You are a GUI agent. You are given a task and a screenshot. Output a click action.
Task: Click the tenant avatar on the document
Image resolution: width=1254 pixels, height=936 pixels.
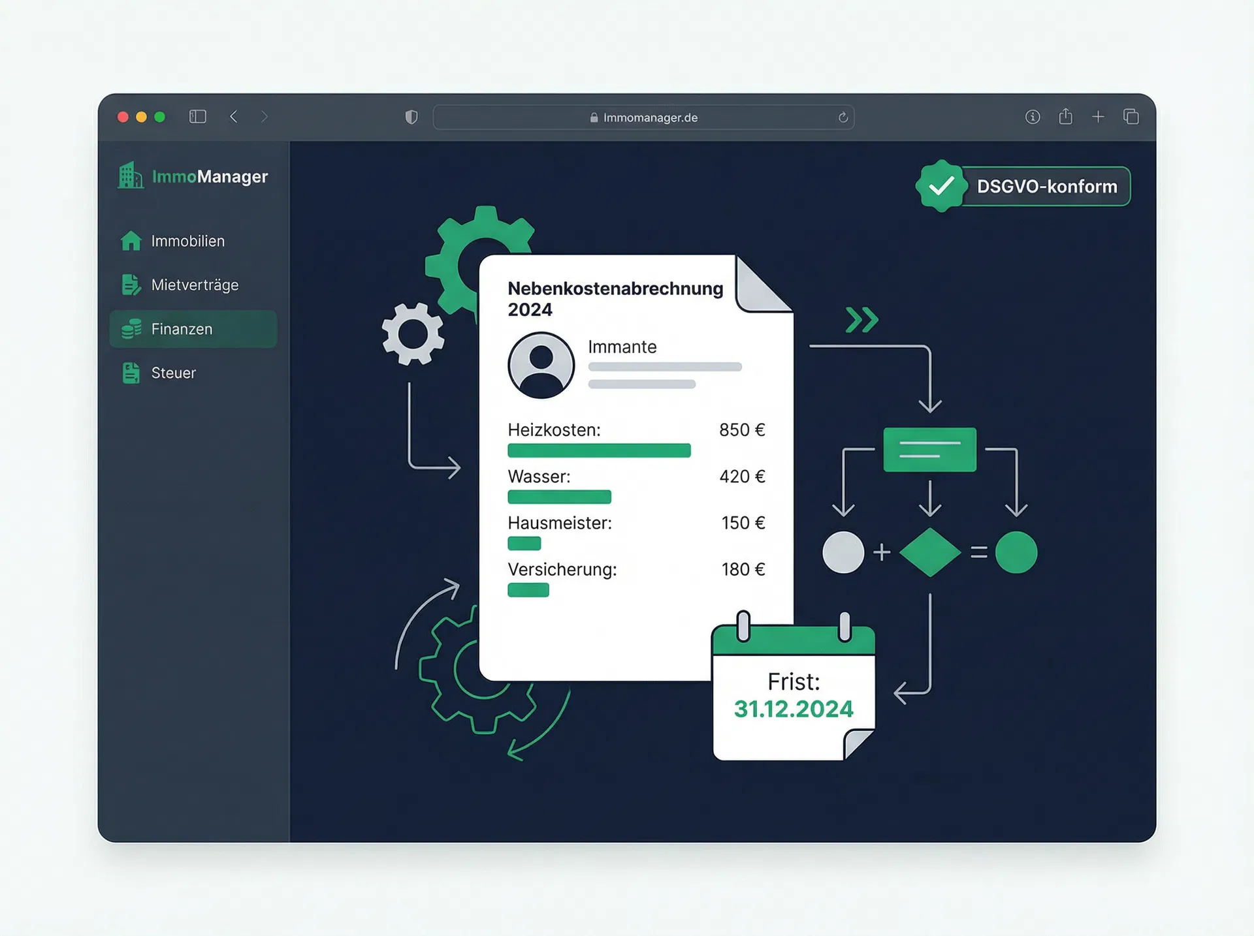pos(541,365)
